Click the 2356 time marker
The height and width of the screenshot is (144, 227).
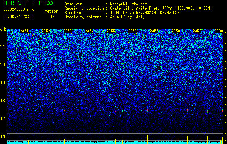pyautogui.click(x=132, y=31)
